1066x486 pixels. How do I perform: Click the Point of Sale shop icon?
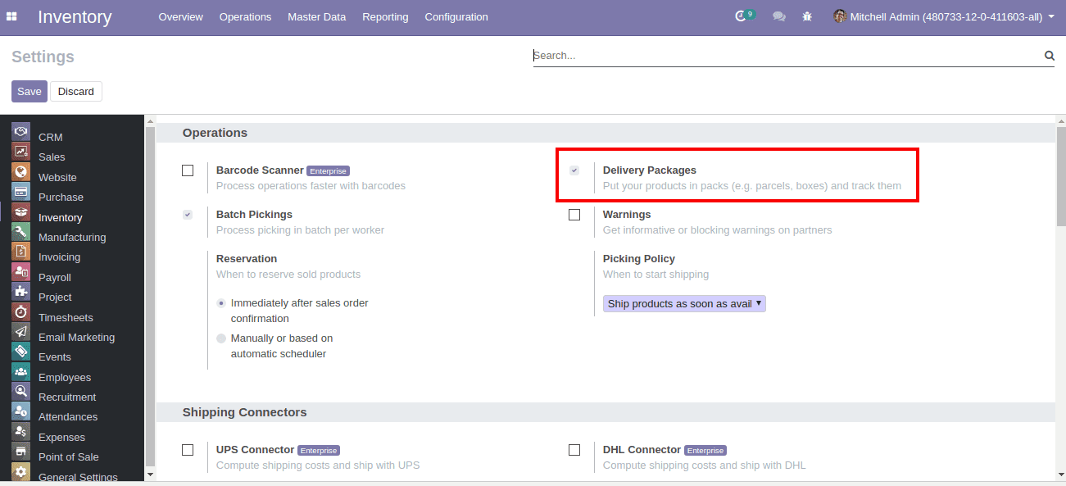(20, 451)
